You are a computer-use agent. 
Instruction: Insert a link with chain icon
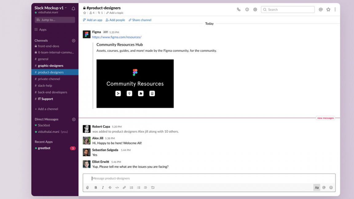pyautogui.click(x=124, y=188)
